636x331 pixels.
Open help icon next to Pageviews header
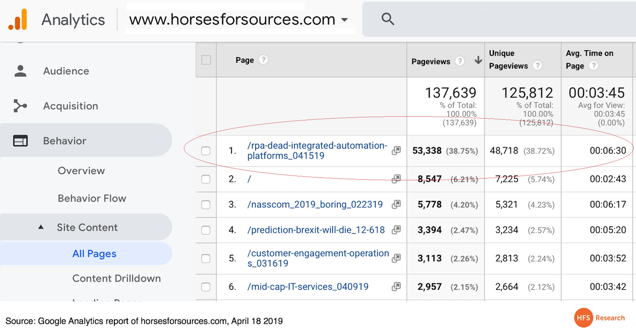460,61
